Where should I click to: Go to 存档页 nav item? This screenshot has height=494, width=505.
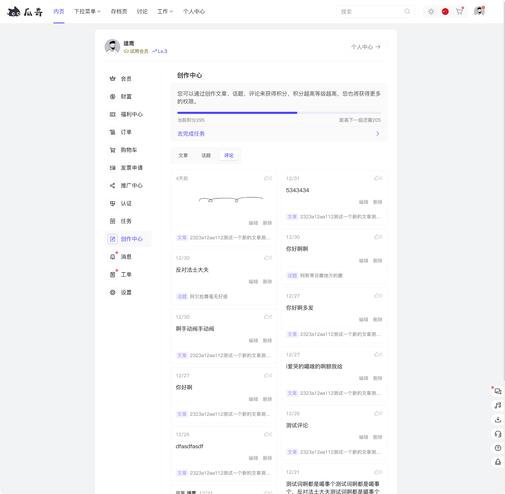pos(119,12)
